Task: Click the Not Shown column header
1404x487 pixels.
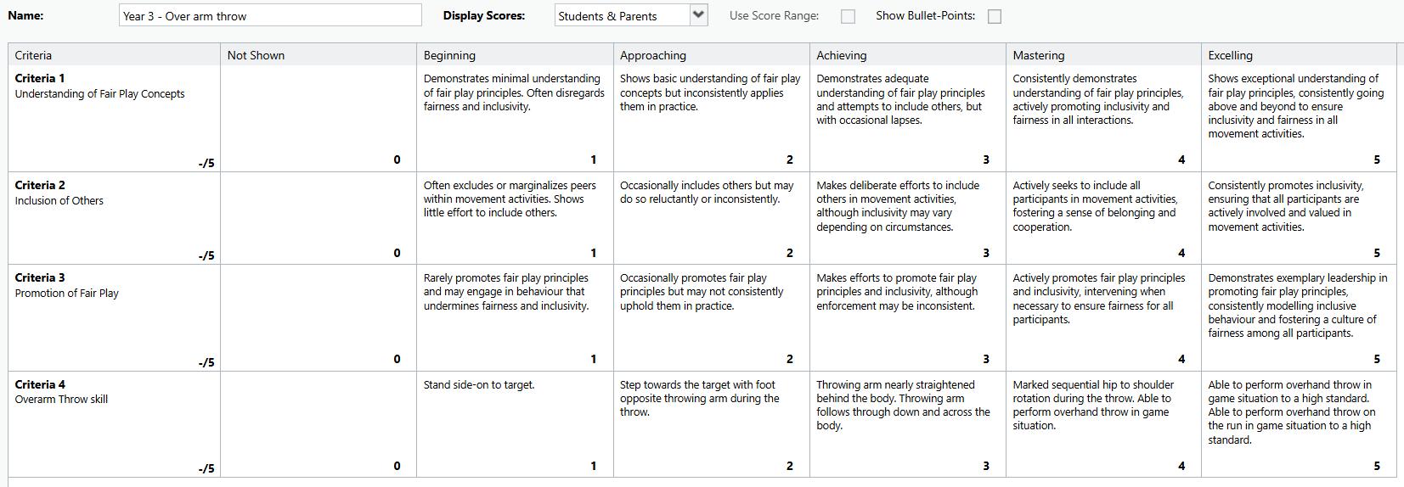Action: [319, 55]
